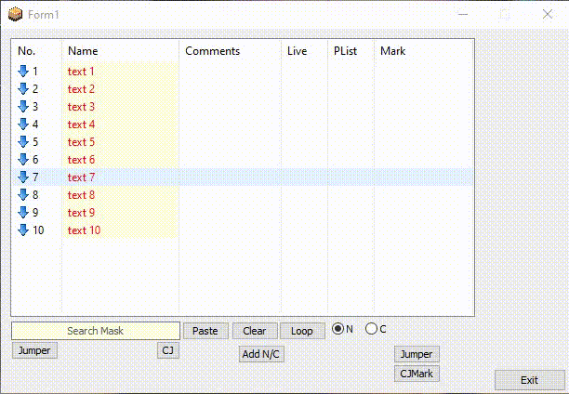Select the arrow icon in row 5

[23, 141]
